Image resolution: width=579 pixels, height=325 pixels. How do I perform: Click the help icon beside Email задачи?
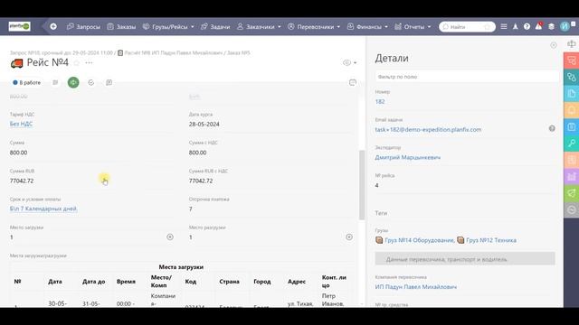pos(552,128)
